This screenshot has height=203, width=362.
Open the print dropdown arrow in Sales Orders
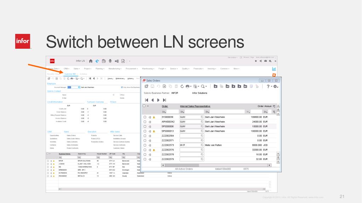tap(191, 86)
